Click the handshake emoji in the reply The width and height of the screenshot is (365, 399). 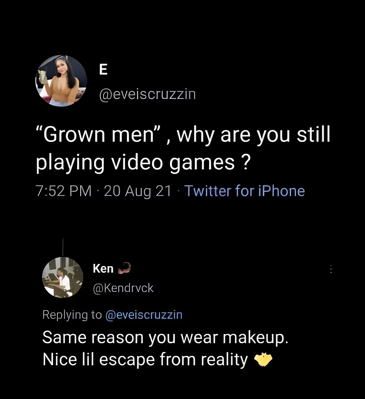tap(263, 360)
